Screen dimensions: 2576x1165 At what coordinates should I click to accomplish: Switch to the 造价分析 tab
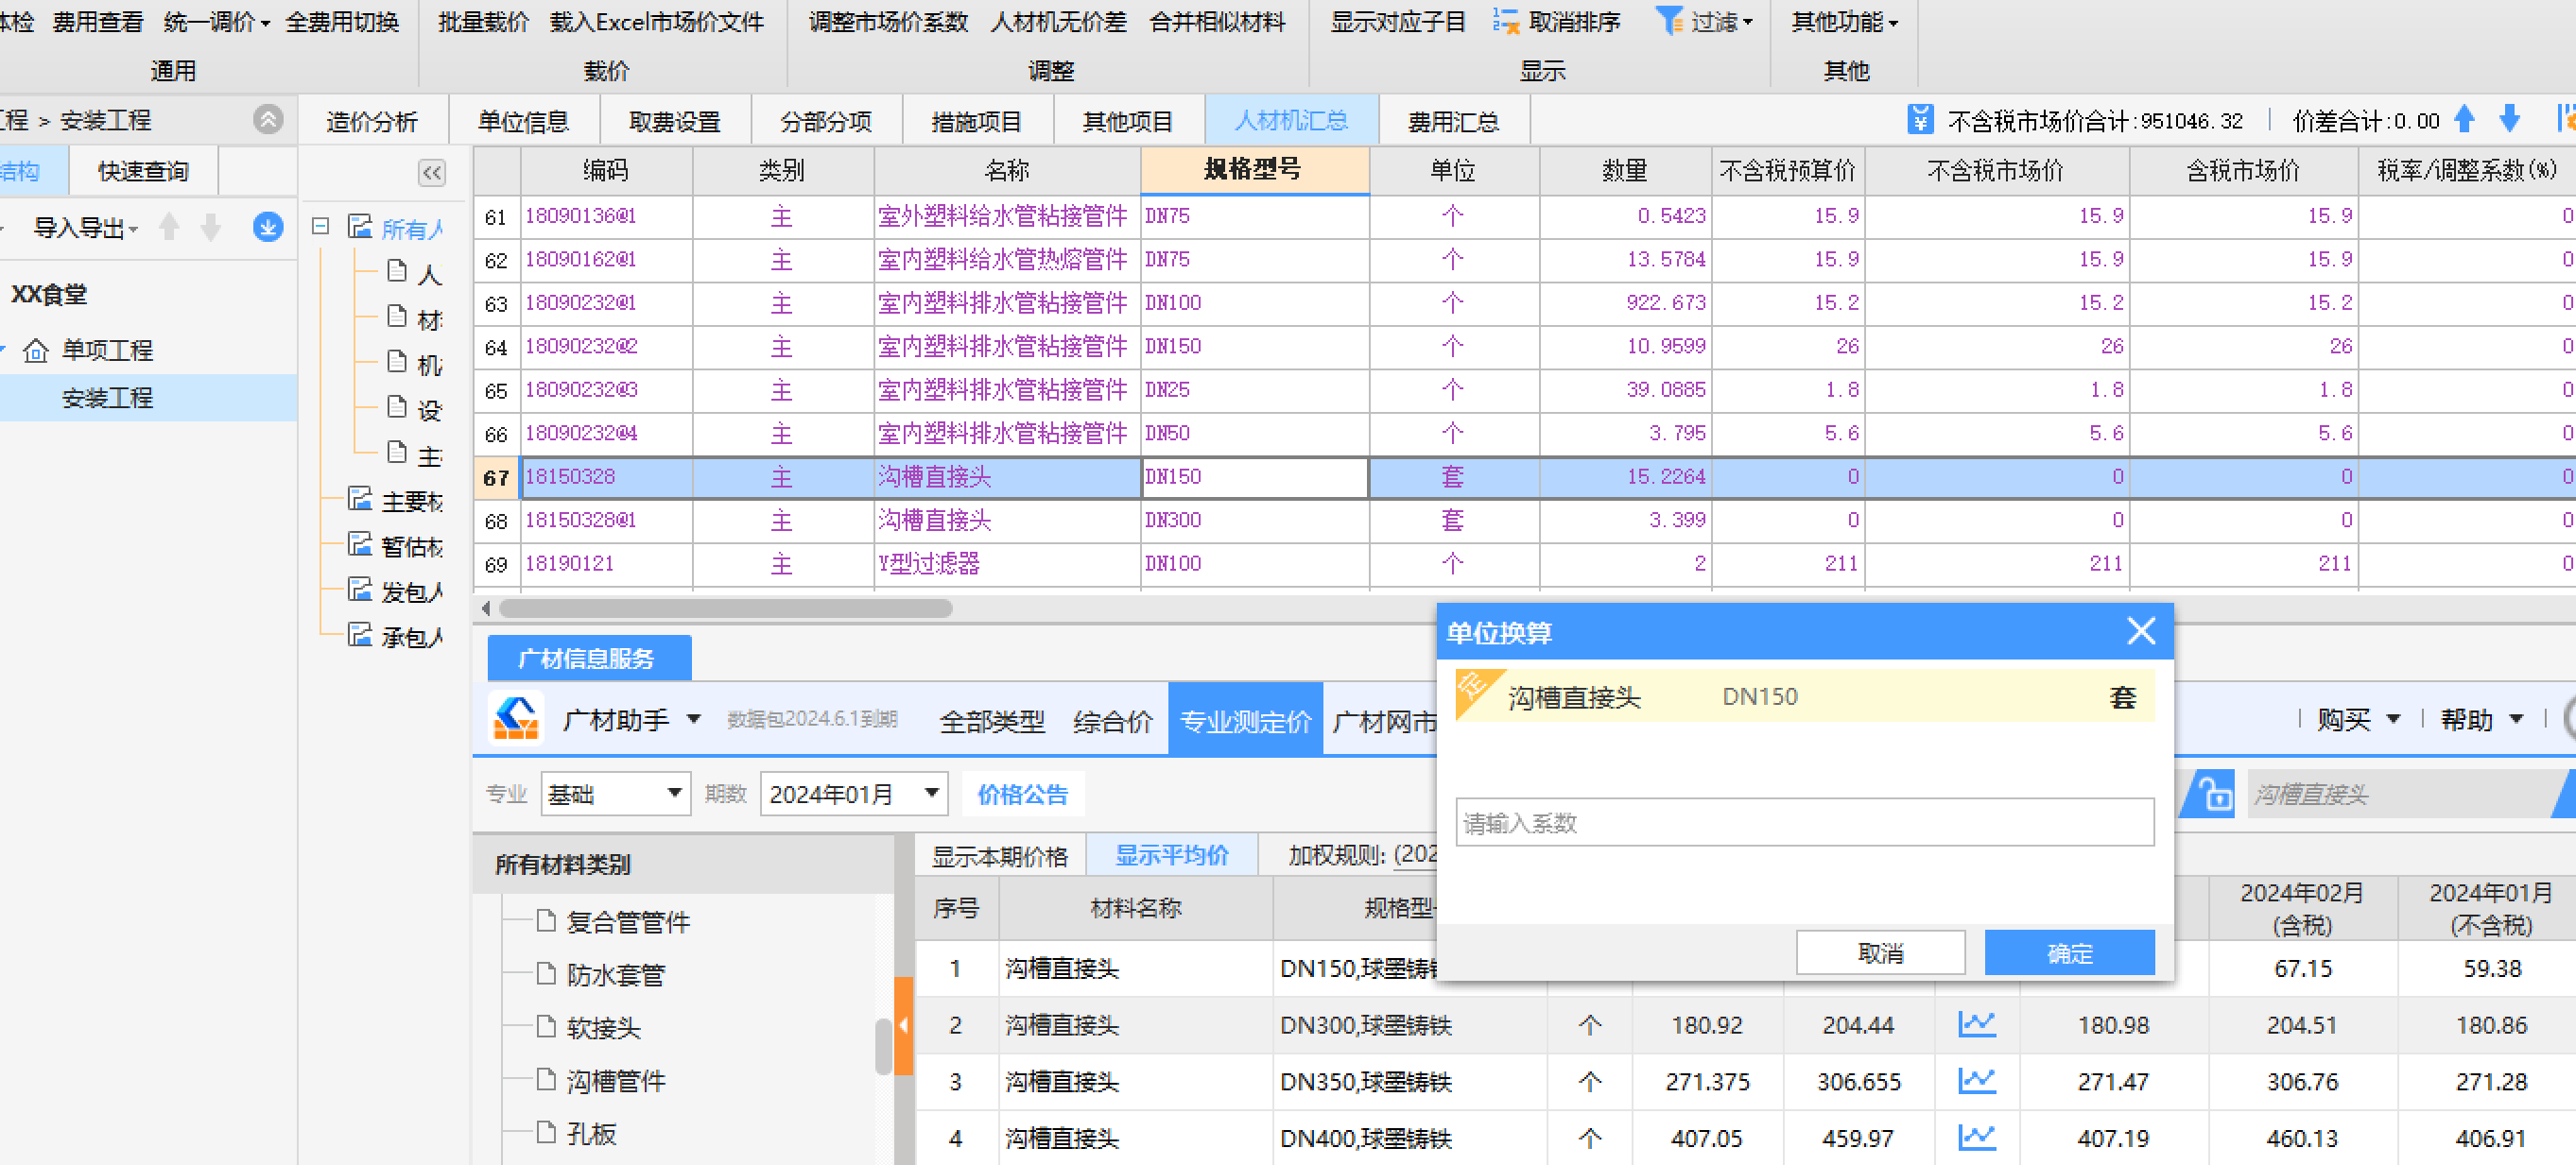point(372,122)
